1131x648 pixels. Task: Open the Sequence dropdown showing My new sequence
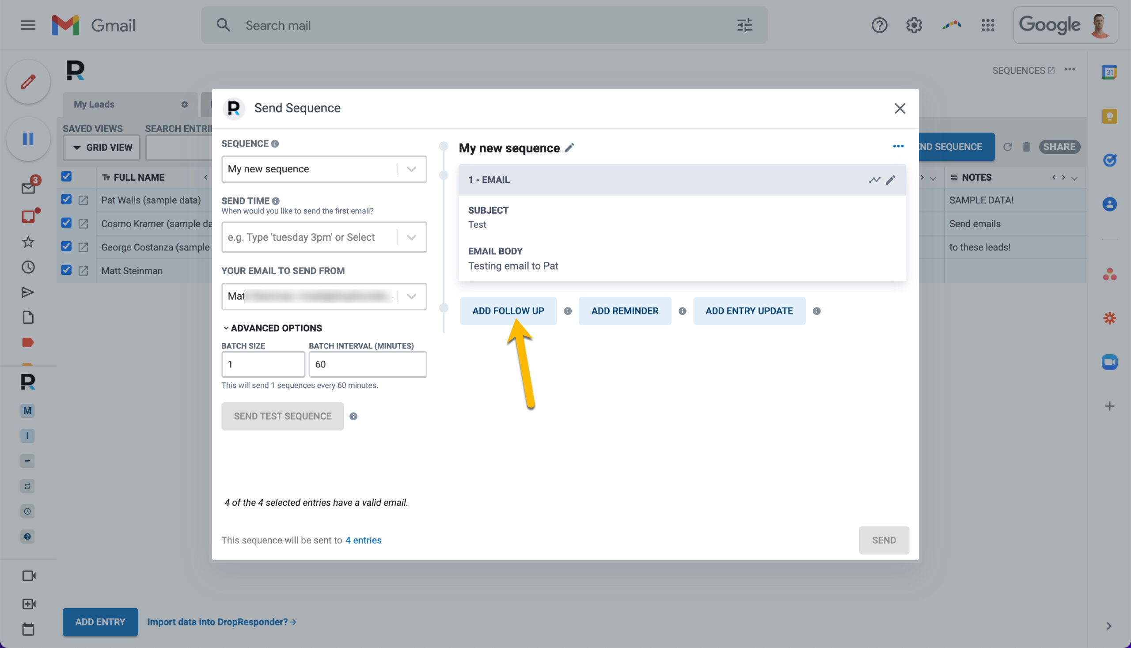(323, 169)
